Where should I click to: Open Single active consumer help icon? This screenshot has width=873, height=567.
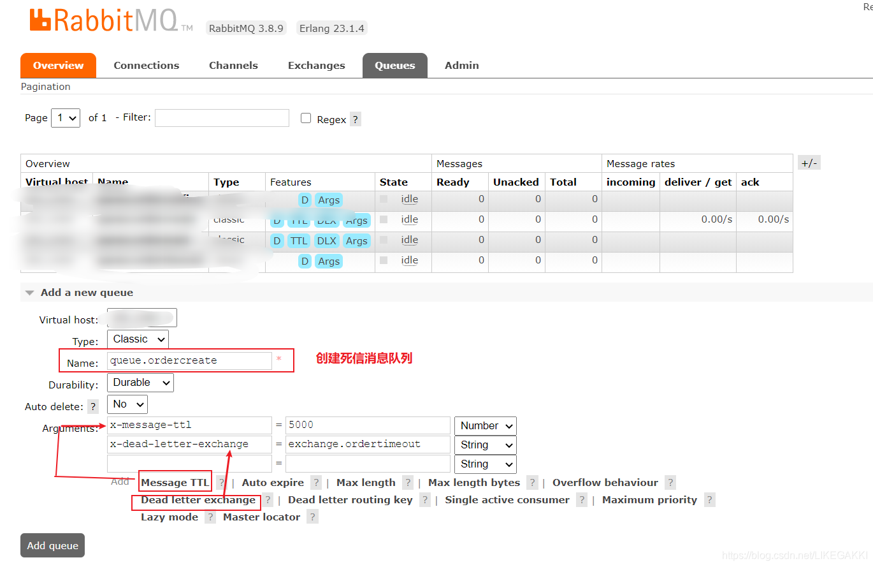[582, 500]
